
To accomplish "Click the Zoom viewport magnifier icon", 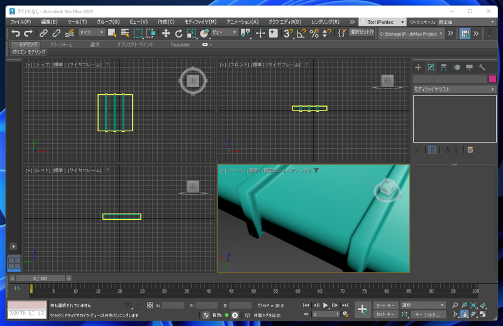I will point(455,305).
